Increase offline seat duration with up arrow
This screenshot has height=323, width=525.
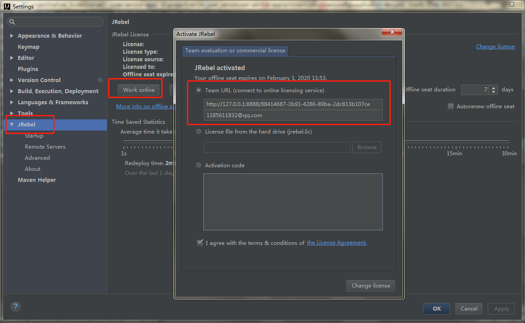(x=493, y=87)
